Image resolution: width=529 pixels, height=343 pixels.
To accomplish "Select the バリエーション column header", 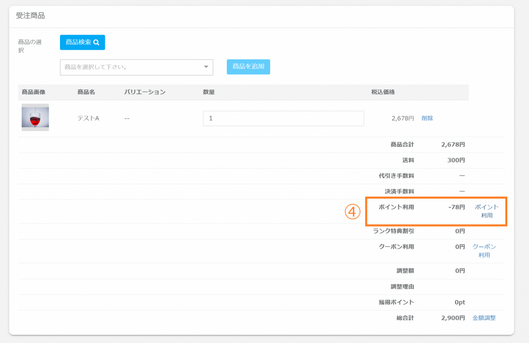I will tap(145, 92).
